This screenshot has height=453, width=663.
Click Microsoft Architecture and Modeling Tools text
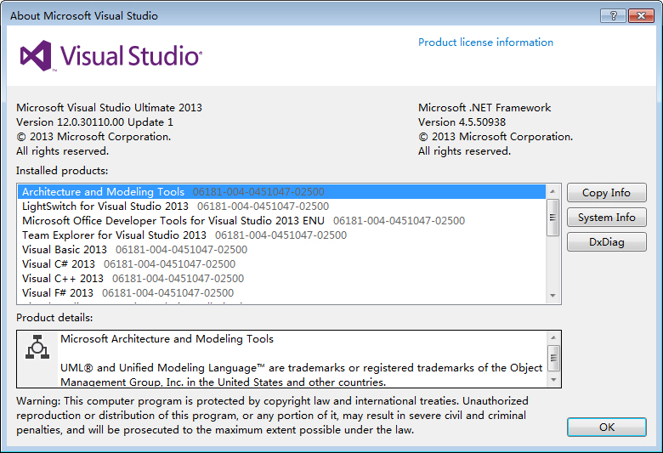pyautogui.click(x=167, y=339)
